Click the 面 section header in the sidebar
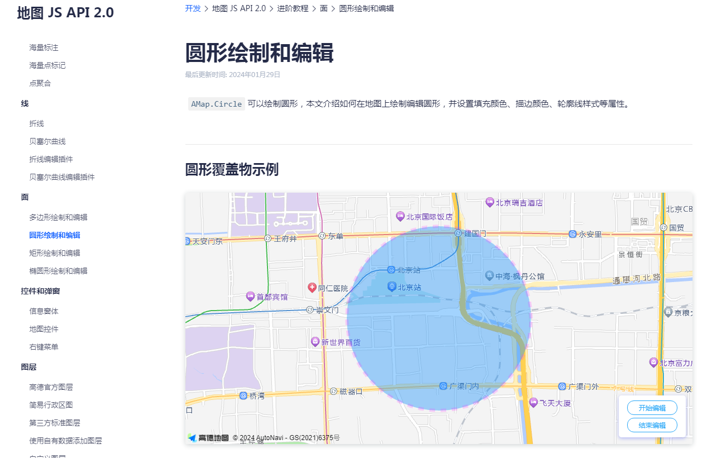The height and width of the screenshot is (458, 707). pyautogui.click(x=25, y=197)
